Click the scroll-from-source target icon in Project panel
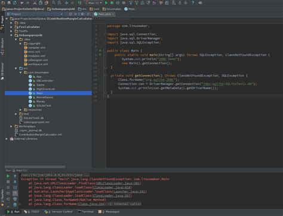This screenshot has width=283, height=216. (x=70, y=14)
